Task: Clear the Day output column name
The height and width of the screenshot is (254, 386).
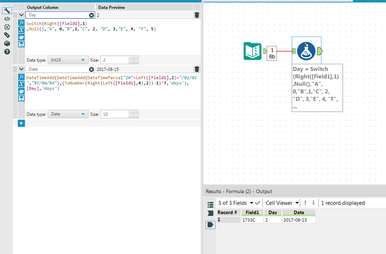Action: click(x=91, y=15)
